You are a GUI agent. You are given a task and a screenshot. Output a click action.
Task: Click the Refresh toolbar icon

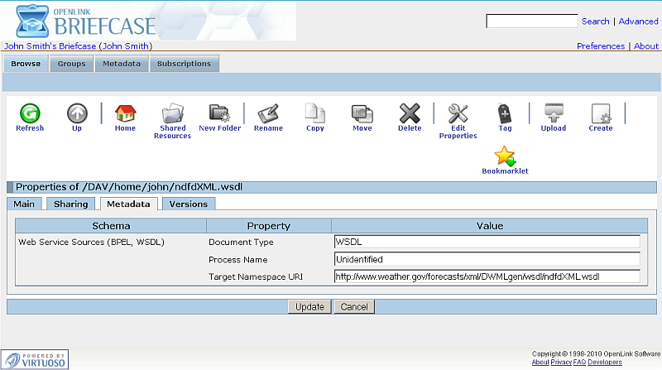point(30,113)
